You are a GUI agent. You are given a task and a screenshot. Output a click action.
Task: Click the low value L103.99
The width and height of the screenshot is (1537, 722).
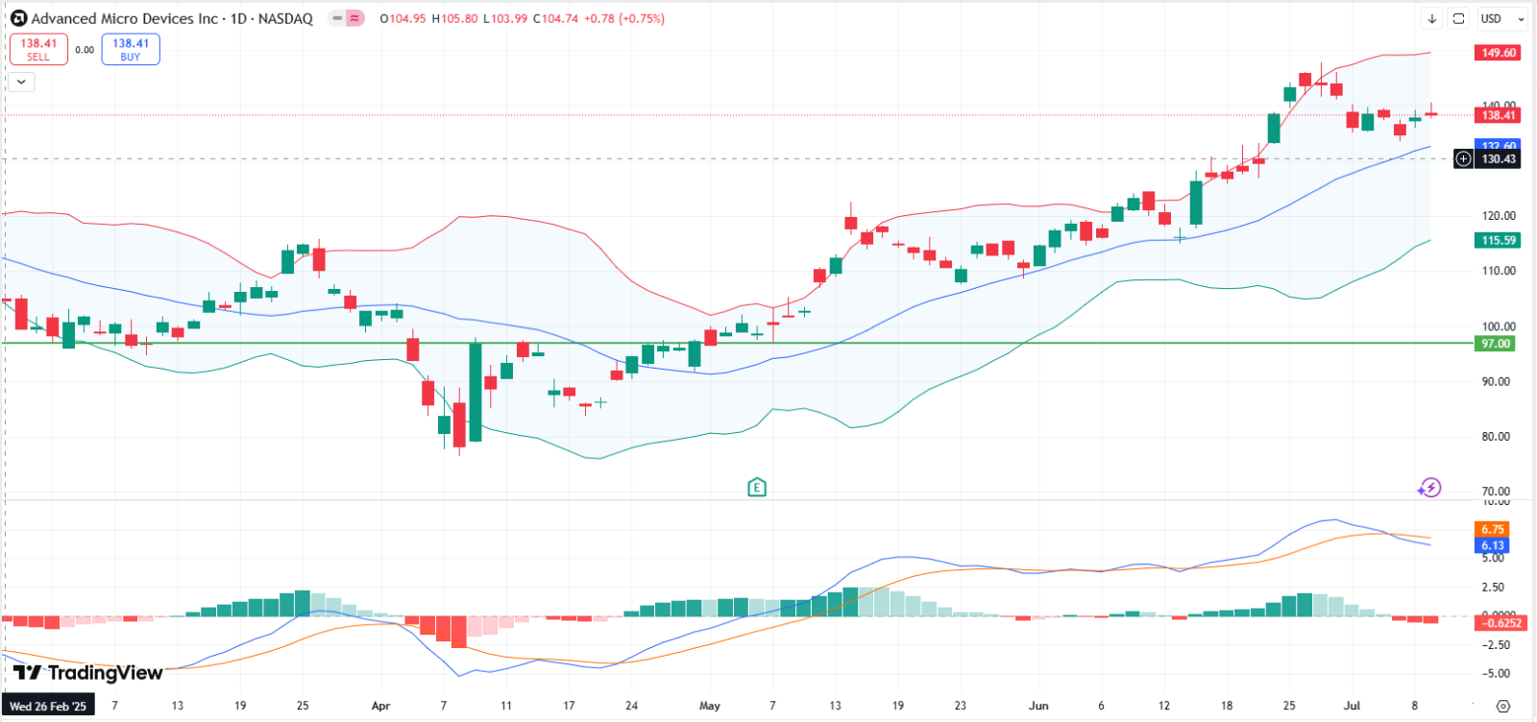tap(505, 18)
